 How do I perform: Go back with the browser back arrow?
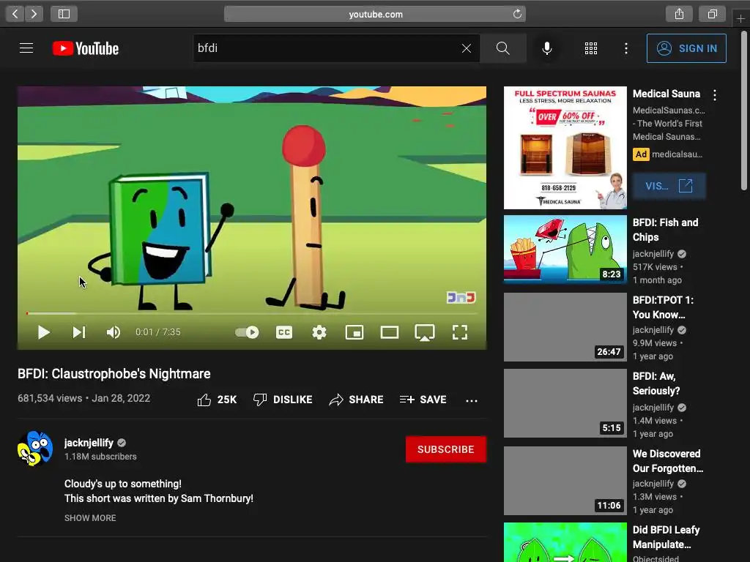tap(15, 14)
